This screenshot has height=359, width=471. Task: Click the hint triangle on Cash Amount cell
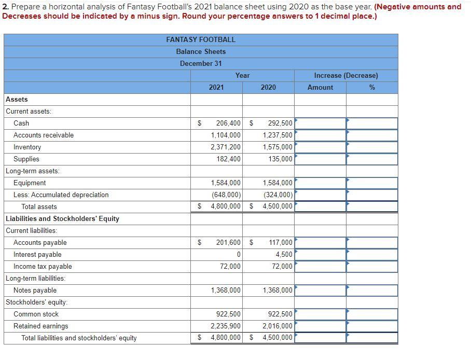coord(297,120)
